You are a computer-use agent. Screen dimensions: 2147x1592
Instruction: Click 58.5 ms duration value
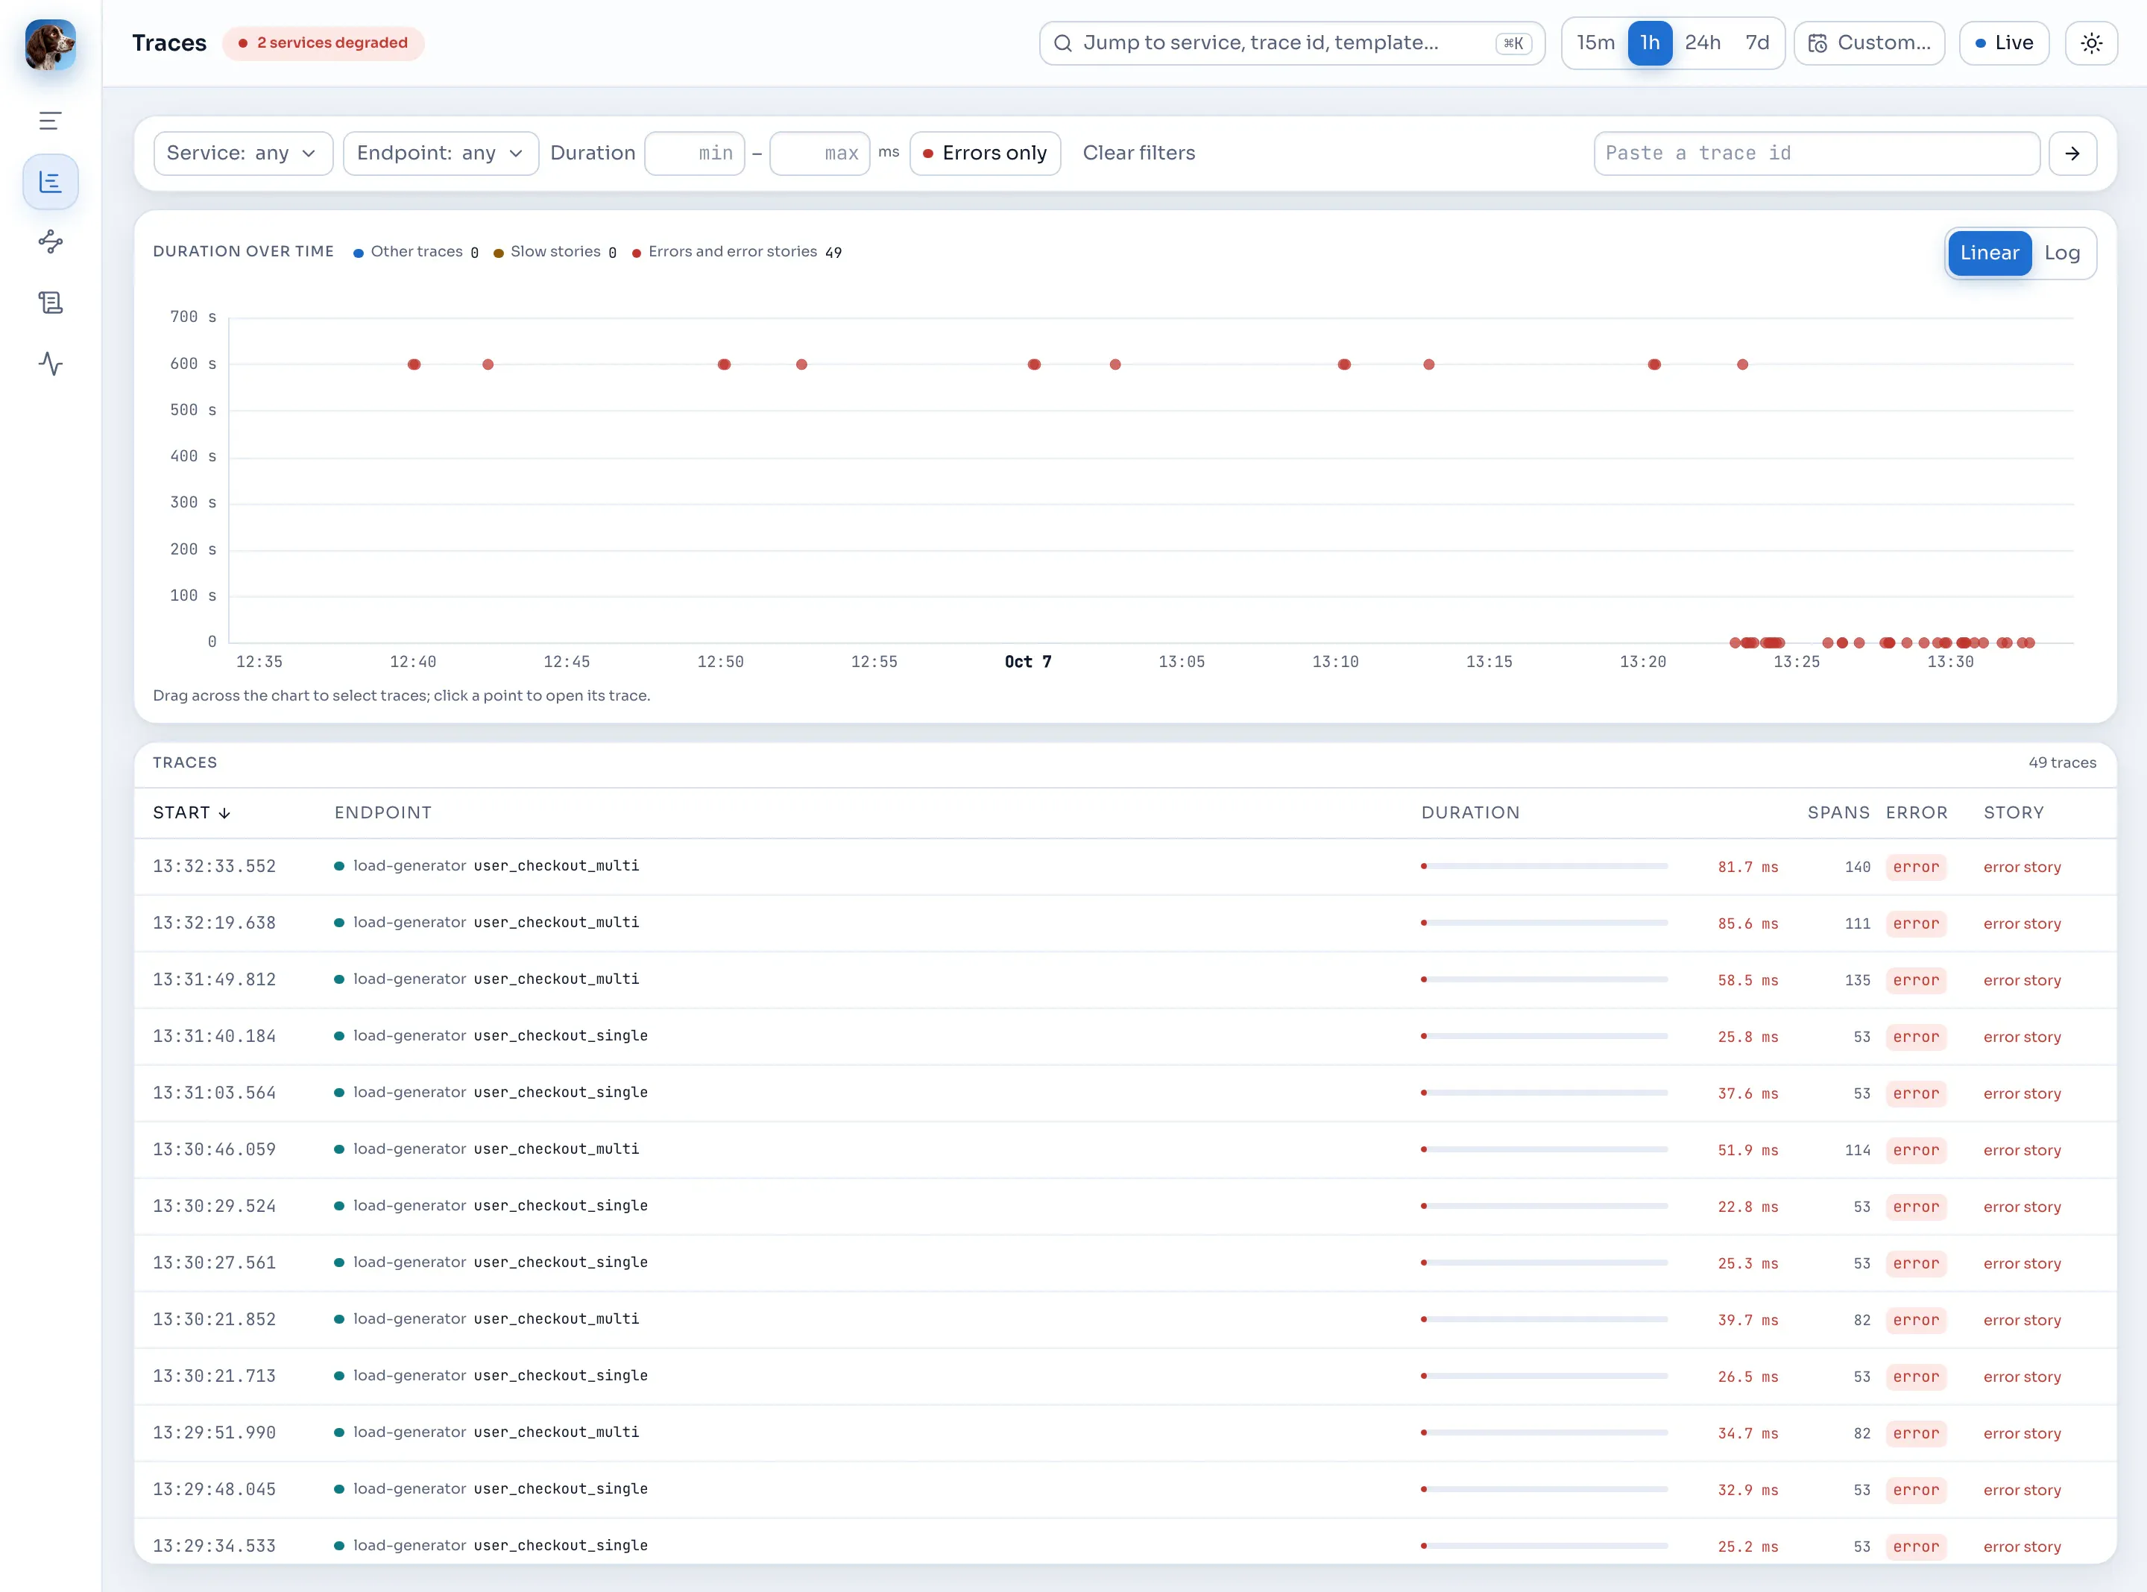(1747, 980)
